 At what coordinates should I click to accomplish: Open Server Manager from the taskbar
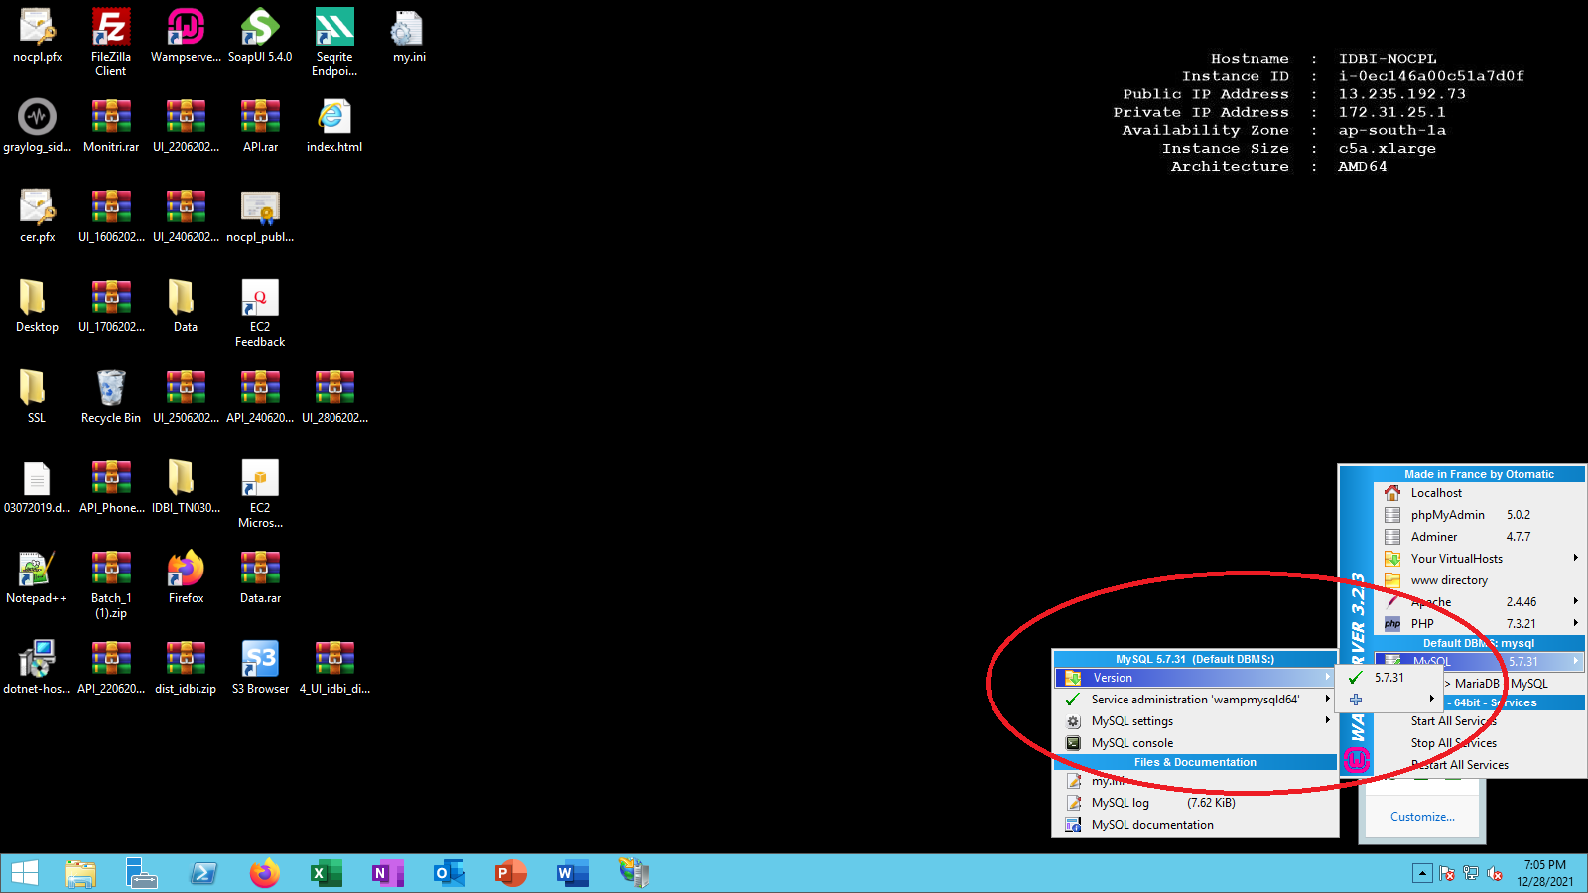[142, 873]
